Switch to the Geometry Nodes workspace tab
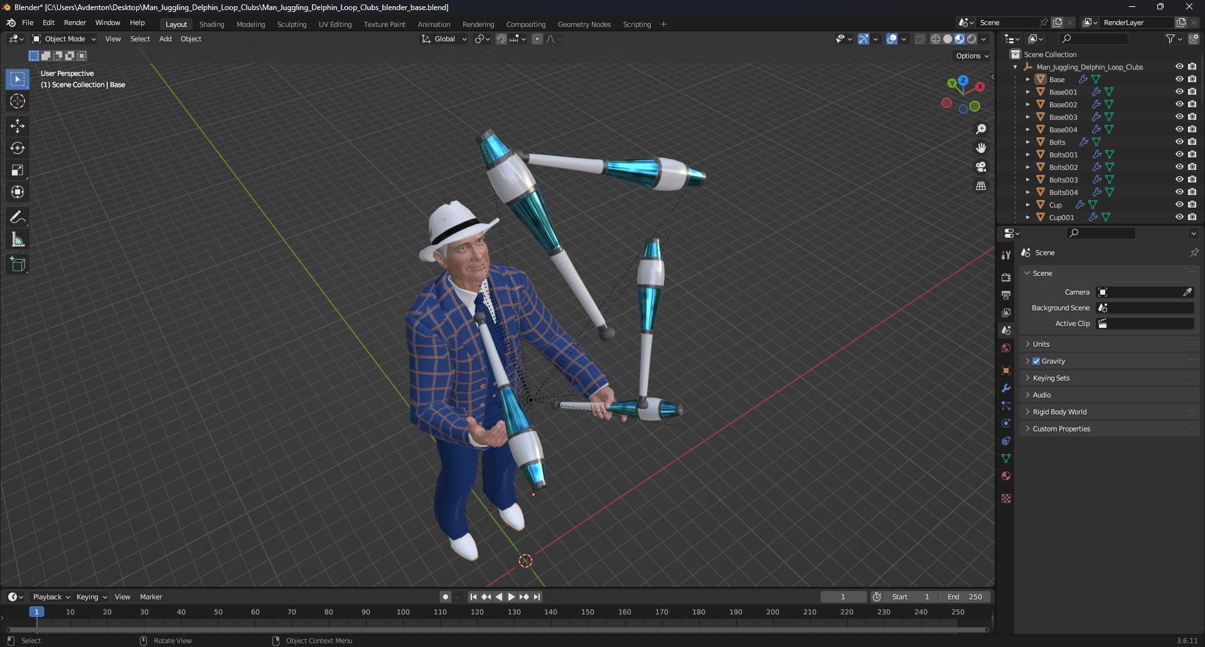1205x647 pixels. (584, 24)
